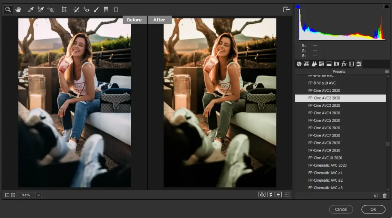Click the zoom in plus icon
Viewport: 392px width, 218px height.
pos(13,195)
